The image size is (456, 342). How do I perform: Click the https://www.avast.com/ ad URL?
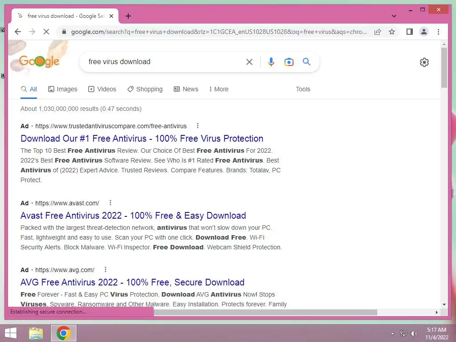click(67, 203)
